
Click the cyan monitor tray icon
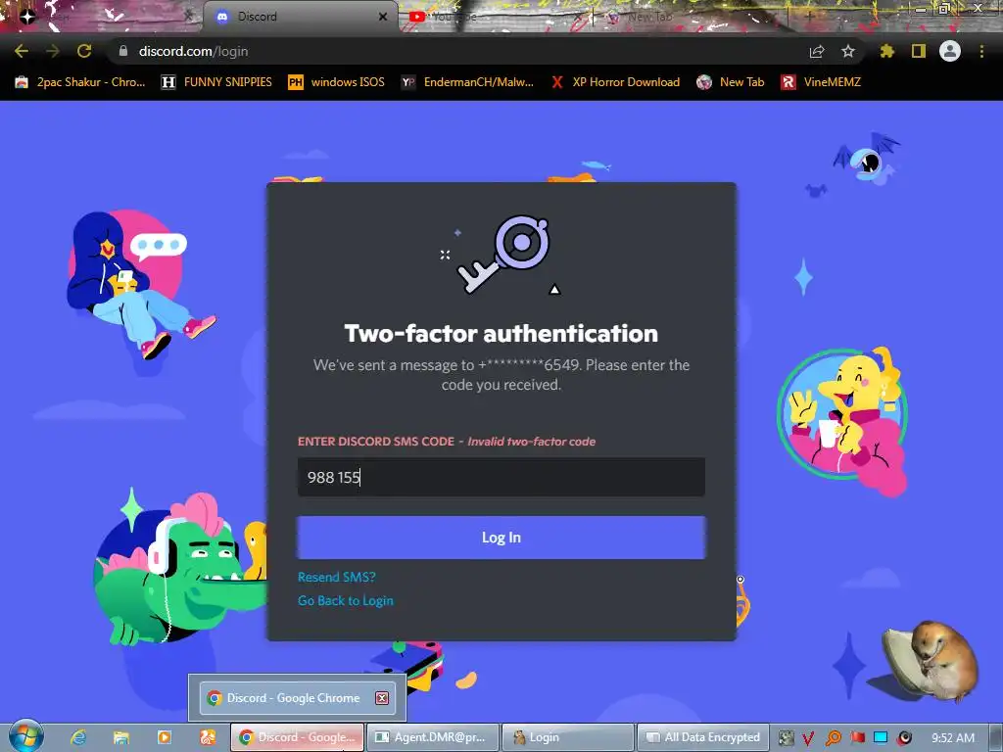881,738
